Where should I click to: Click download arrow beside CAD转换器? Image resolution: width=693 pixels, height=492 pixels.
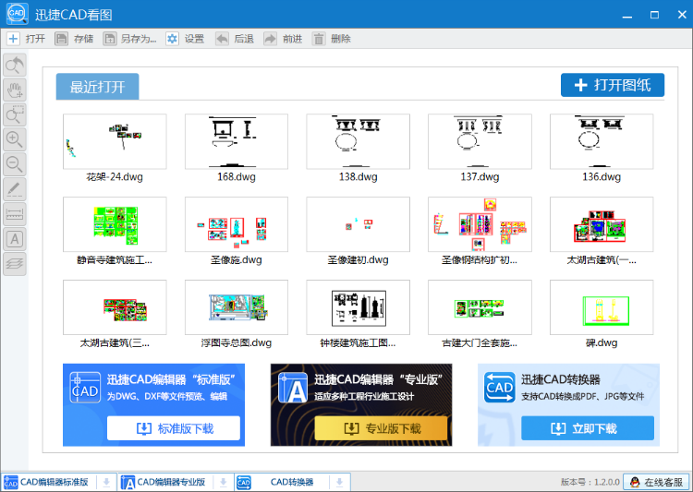339,482
